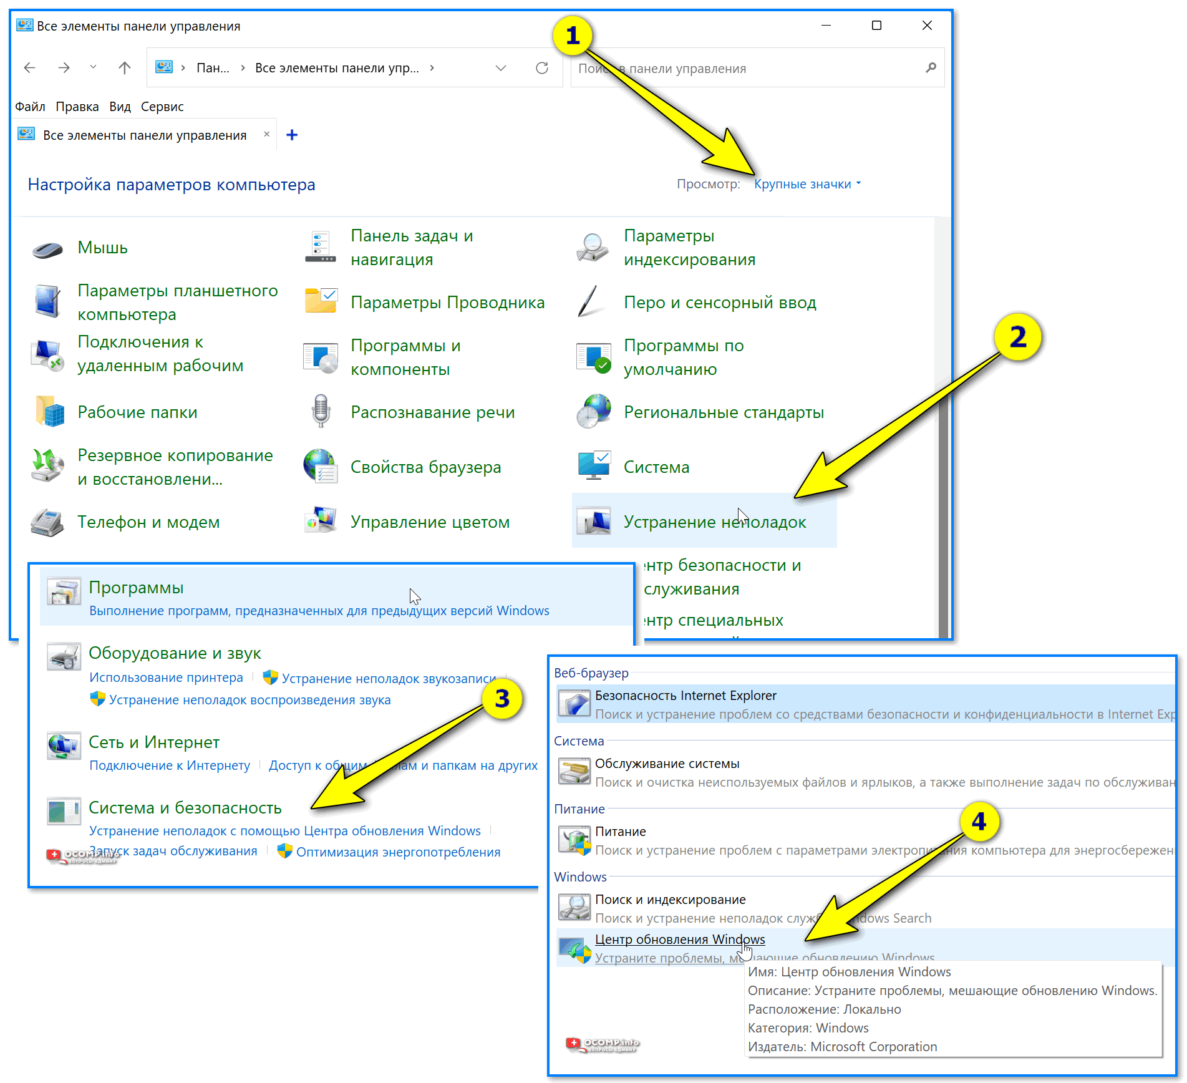This screenshot has width=1187, height=1083.
Task: Open Распознавание речи microphone icon
Action: [x=321, y=411]
